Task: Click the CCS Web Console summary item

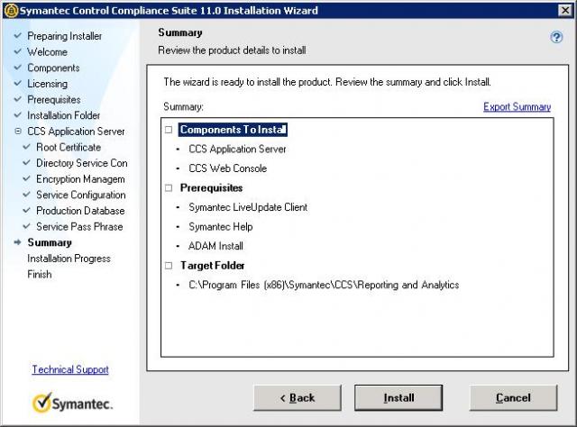Action: tap(228, 168)
